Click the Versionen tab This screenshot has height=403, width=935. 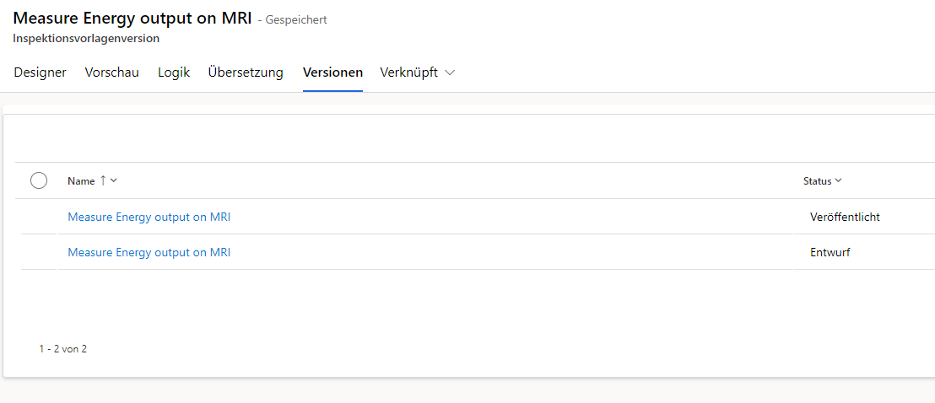[x=332, y=73]
